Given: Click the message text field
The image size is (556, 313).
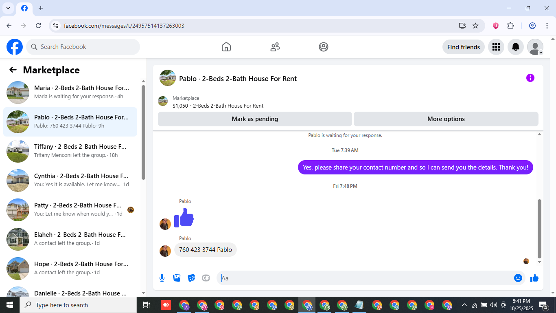Looking at the screenshot, I should (x=366, y=278).
